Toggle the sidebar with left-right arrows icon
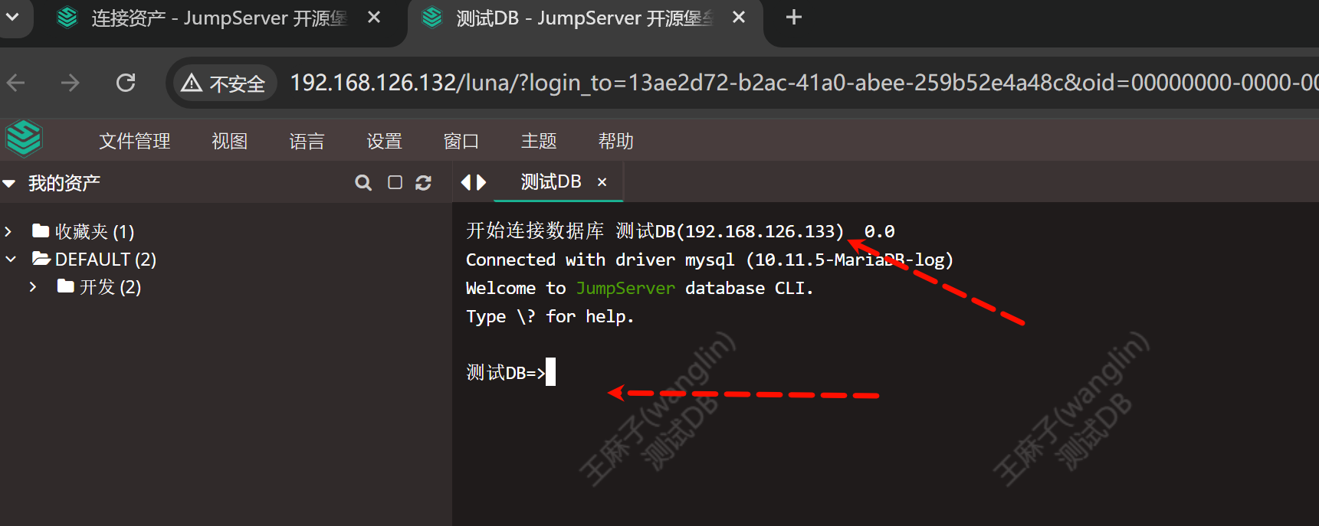Viewport: 1319px width, 526px height. coord(474,182)
